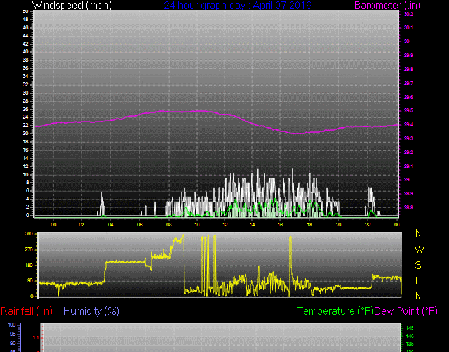Click windspeed axis value 34
The width and height of the screenshot is (449, 352).
[25, 76]
